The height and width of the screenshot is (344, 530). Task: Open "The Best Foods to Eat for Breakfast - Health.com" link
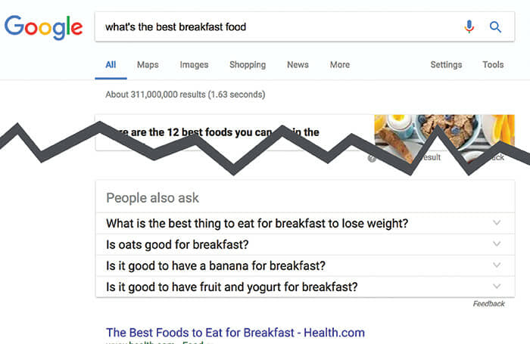pos(235,333)
